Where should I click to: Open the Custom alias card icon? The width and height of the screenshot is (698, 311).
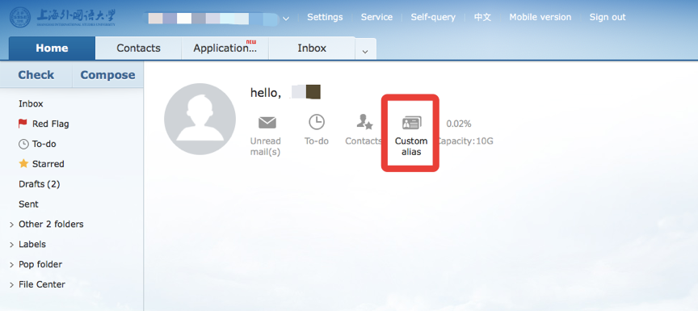tap(411, 122)
